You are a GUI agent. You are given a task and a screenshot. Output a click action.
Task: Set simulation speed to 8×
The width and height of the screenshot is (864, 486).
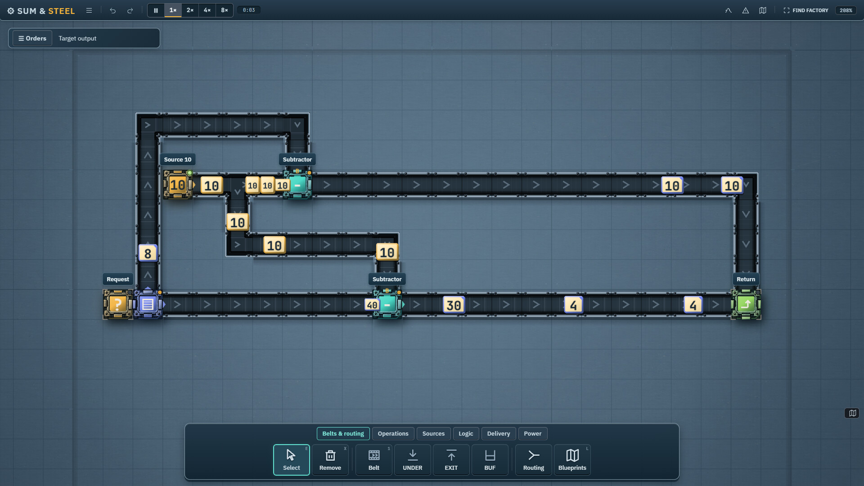pos(224,10)
